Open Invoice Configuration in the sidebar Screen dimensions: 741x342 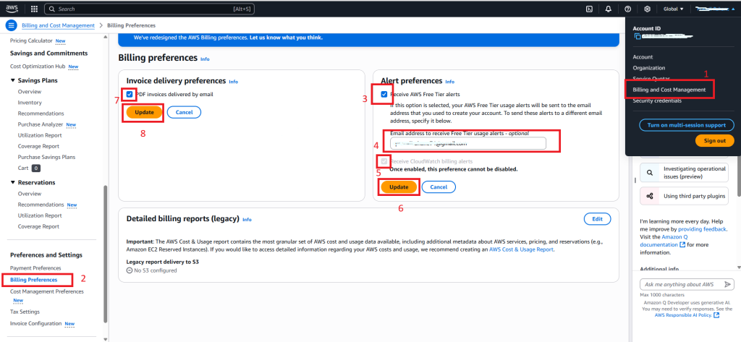(36, 324)
